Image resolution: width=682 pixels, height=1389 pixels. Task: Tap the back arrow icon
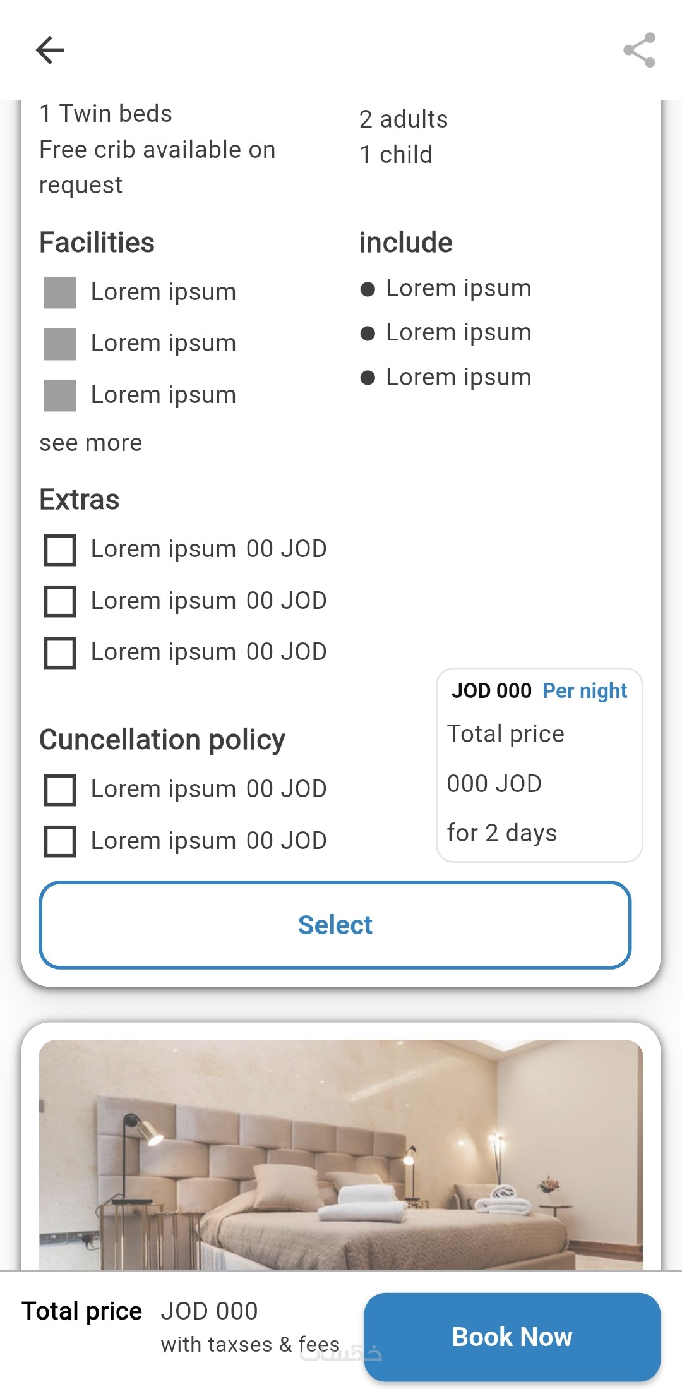pyautogui.click(x=50, y=50)
